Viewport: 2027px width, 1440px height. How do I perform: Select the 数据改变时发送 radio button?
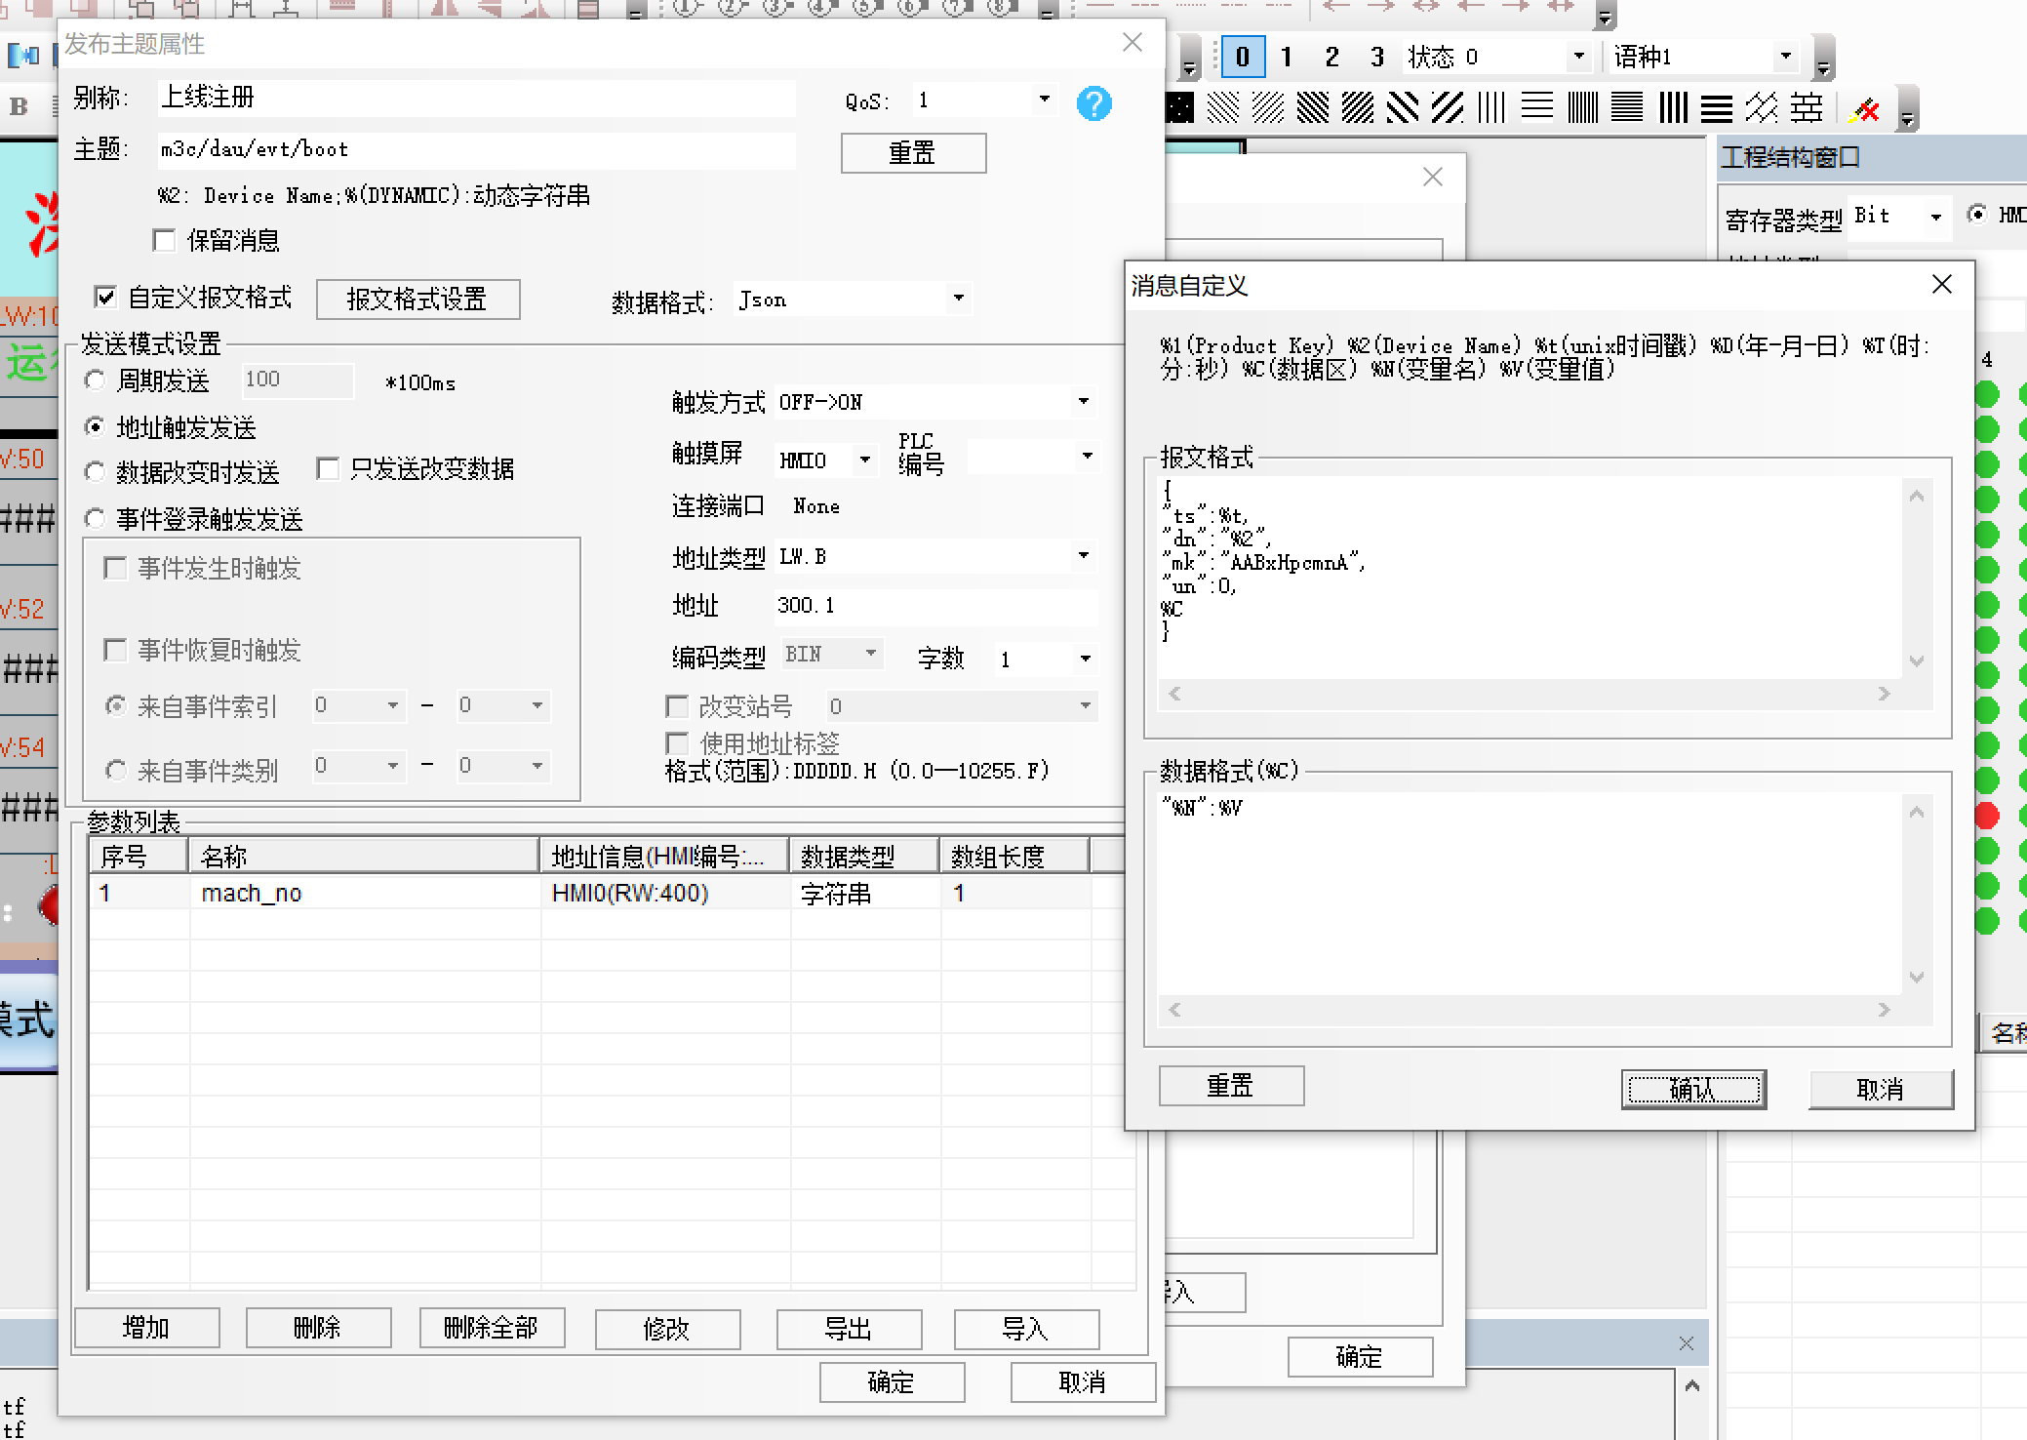pos(95,472)
